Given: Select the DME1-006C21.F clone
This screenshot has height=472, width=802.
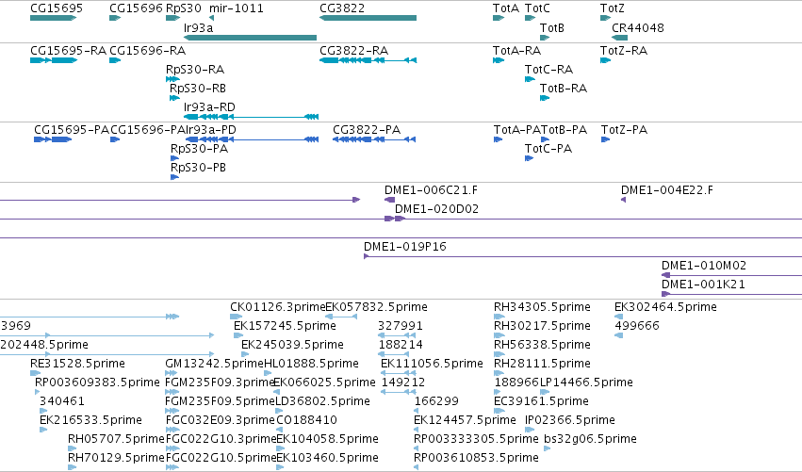Looking at the screenshot, I should tap(390, 200).
